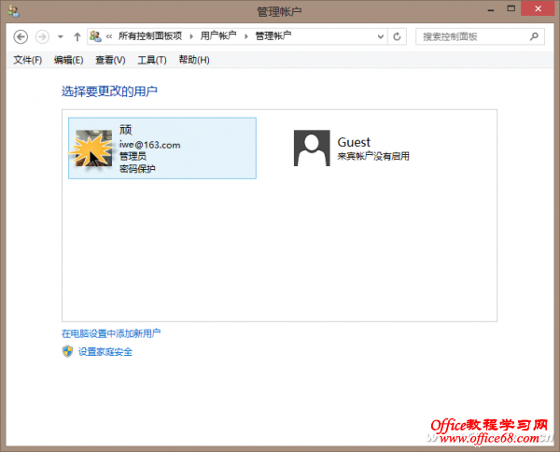Refresh the current control panel page

[x=397, y=36]
